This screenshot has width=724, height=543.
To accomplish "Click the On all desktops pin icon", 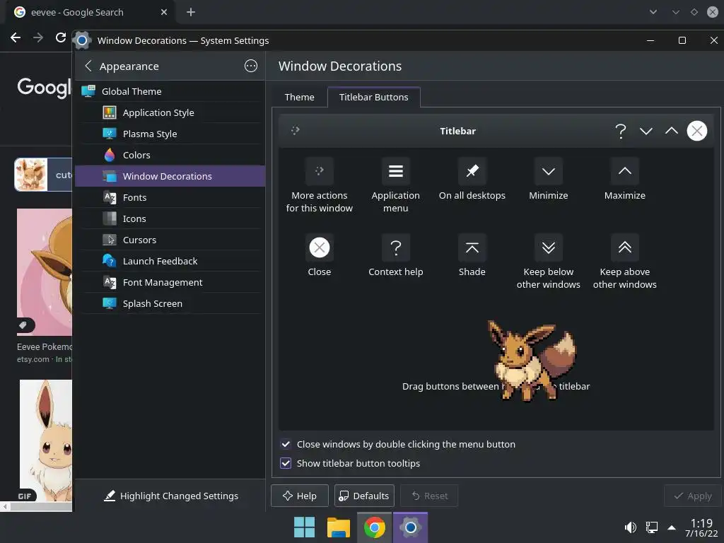I will pos(472,171).
